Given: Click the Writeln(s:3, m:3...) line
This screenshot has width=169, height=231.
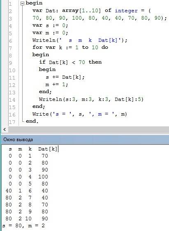Looking at the screenshot, I should [x=91, y=99].
